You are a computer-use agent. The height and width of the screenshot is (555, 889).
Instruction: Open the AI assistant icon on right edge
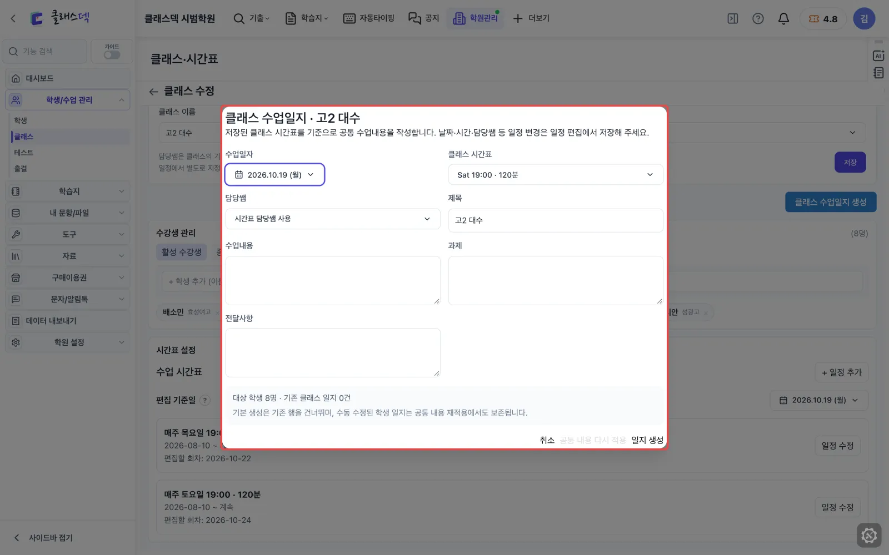(x=878, y=56)
